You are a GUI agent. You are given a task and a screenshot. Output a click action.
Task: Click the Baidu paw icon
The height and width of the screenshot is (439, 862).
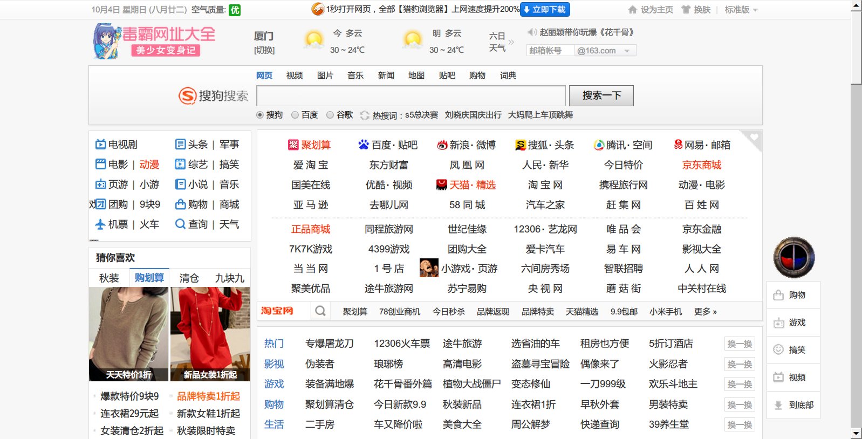364,145
